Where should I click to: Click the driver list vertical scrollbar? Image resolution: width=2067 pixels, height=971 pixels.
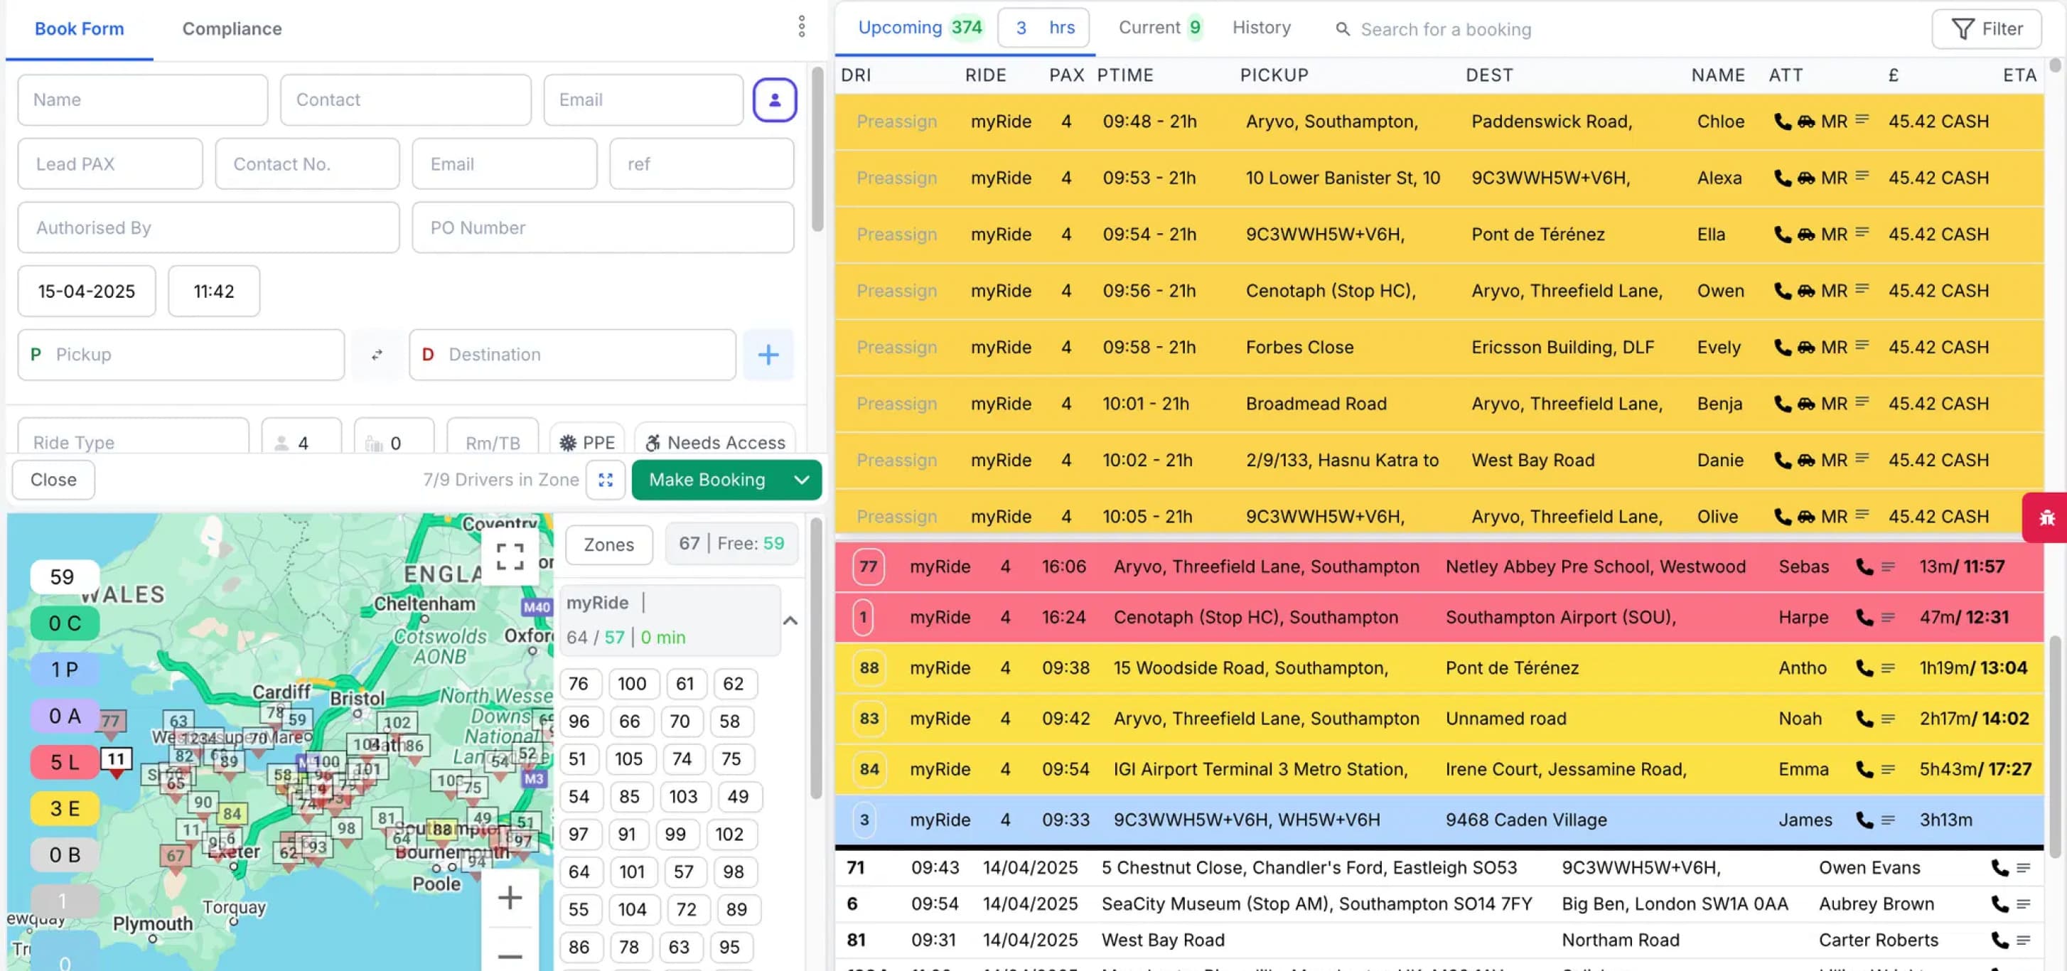click(x=815, y=658)
